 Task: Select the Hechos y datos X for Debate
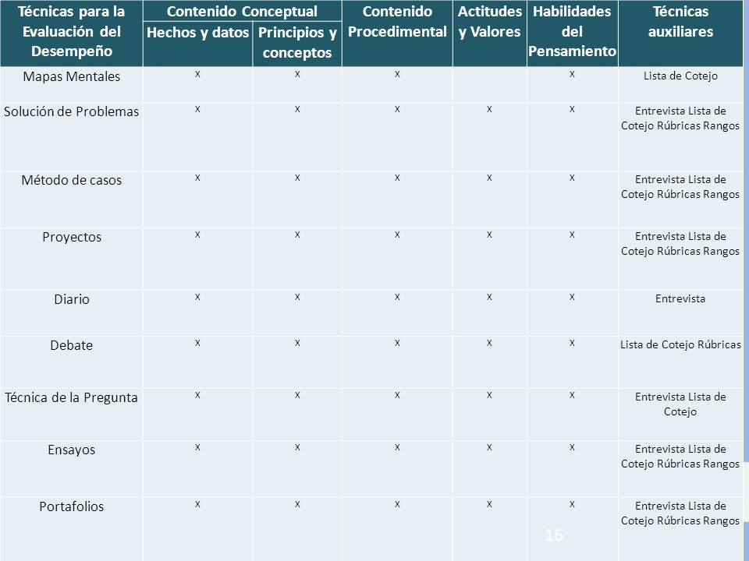pos(197,343)
